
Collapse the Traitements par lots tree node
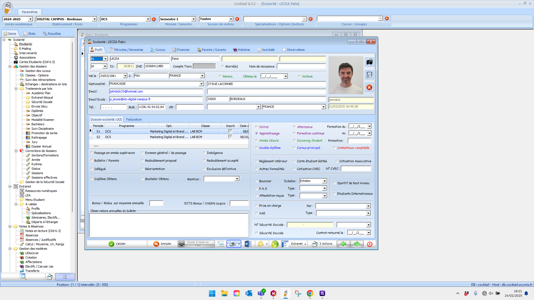point(16,89)
